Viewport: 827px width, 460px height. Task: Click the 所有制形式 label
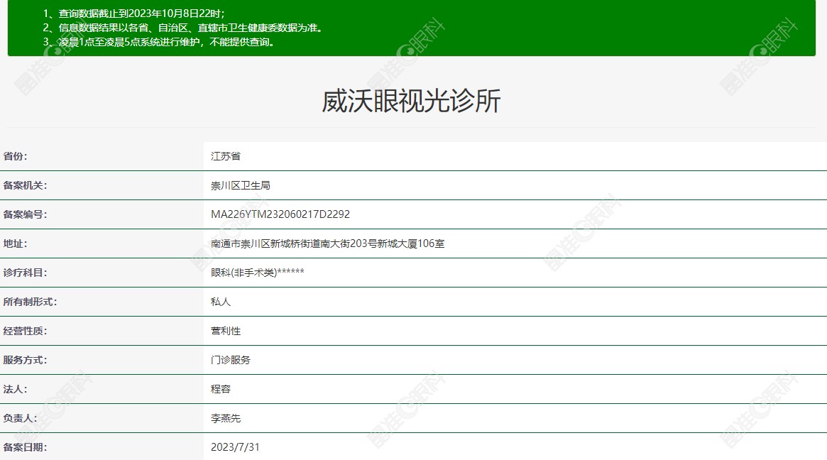[x=30, y=302]
